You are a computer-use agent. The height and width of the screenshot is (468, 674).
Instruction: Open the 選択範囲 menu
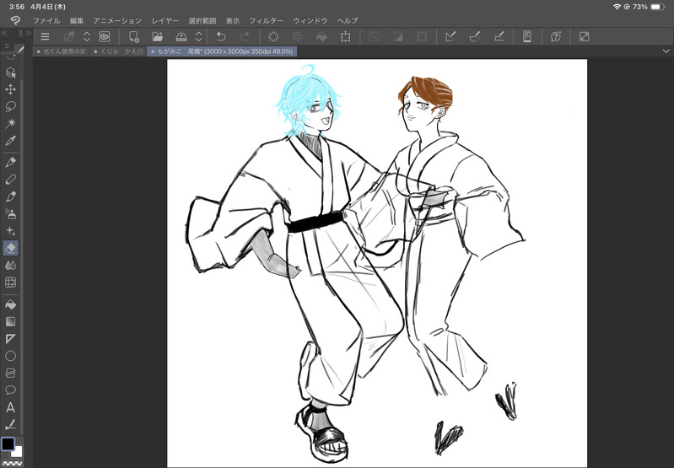(202, 20)
